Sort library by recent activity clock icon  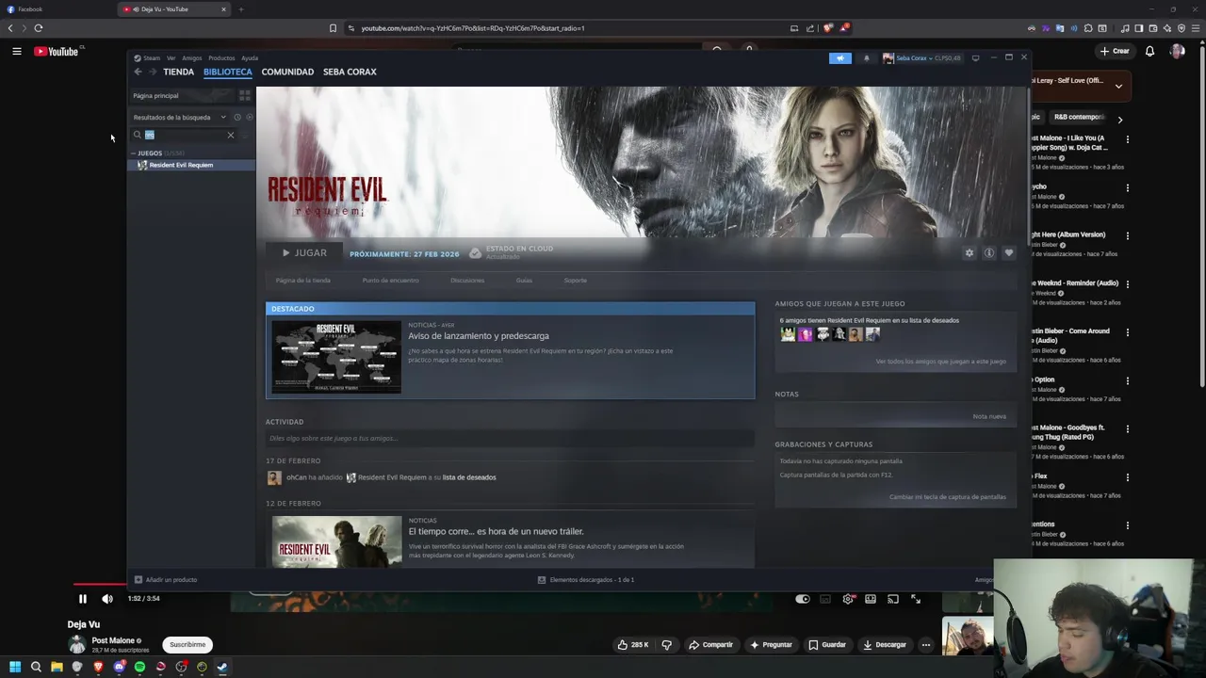tap(237, 118)
